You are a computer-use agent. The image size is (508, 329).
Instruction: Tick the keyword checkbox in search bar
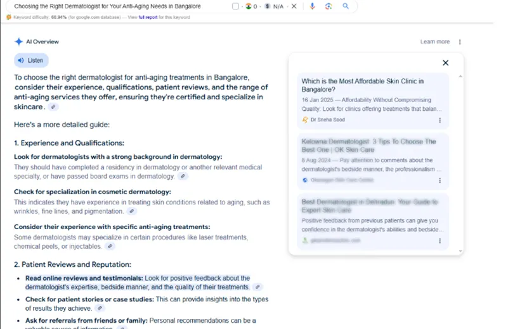[x=236, y=6]
